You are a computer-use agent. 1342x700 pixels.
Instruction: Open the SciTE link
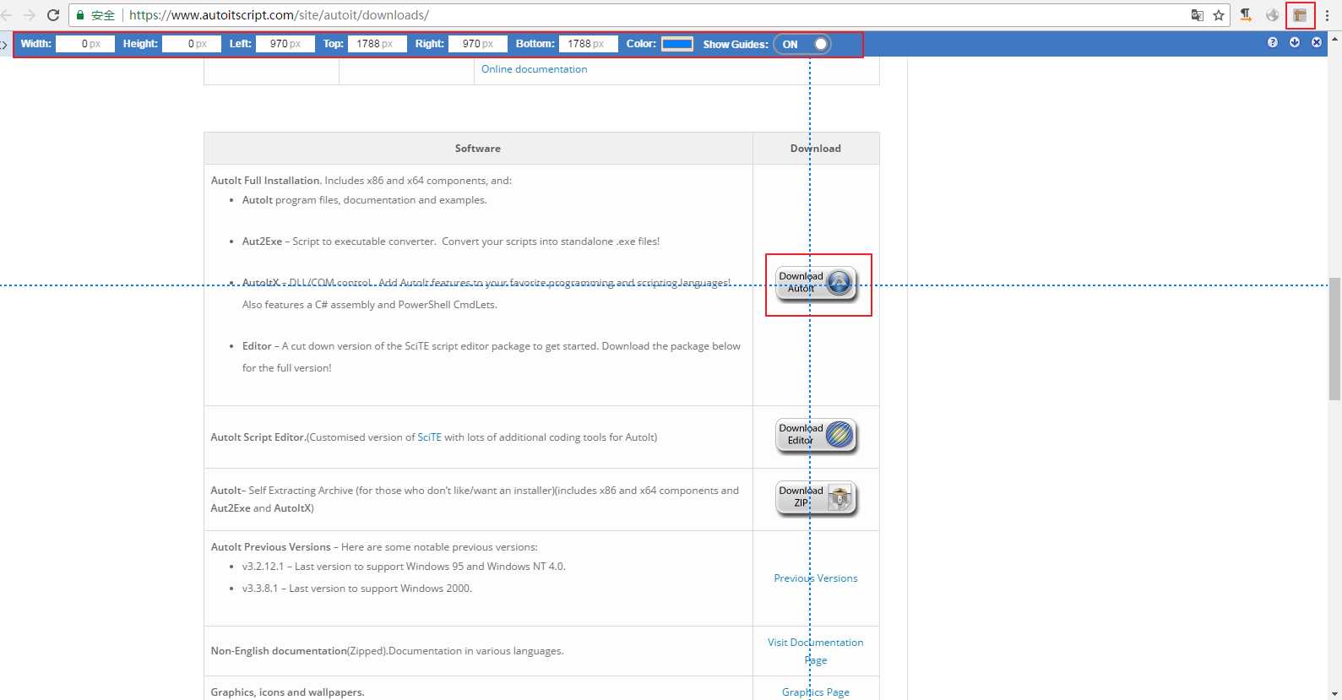point(430,437)
